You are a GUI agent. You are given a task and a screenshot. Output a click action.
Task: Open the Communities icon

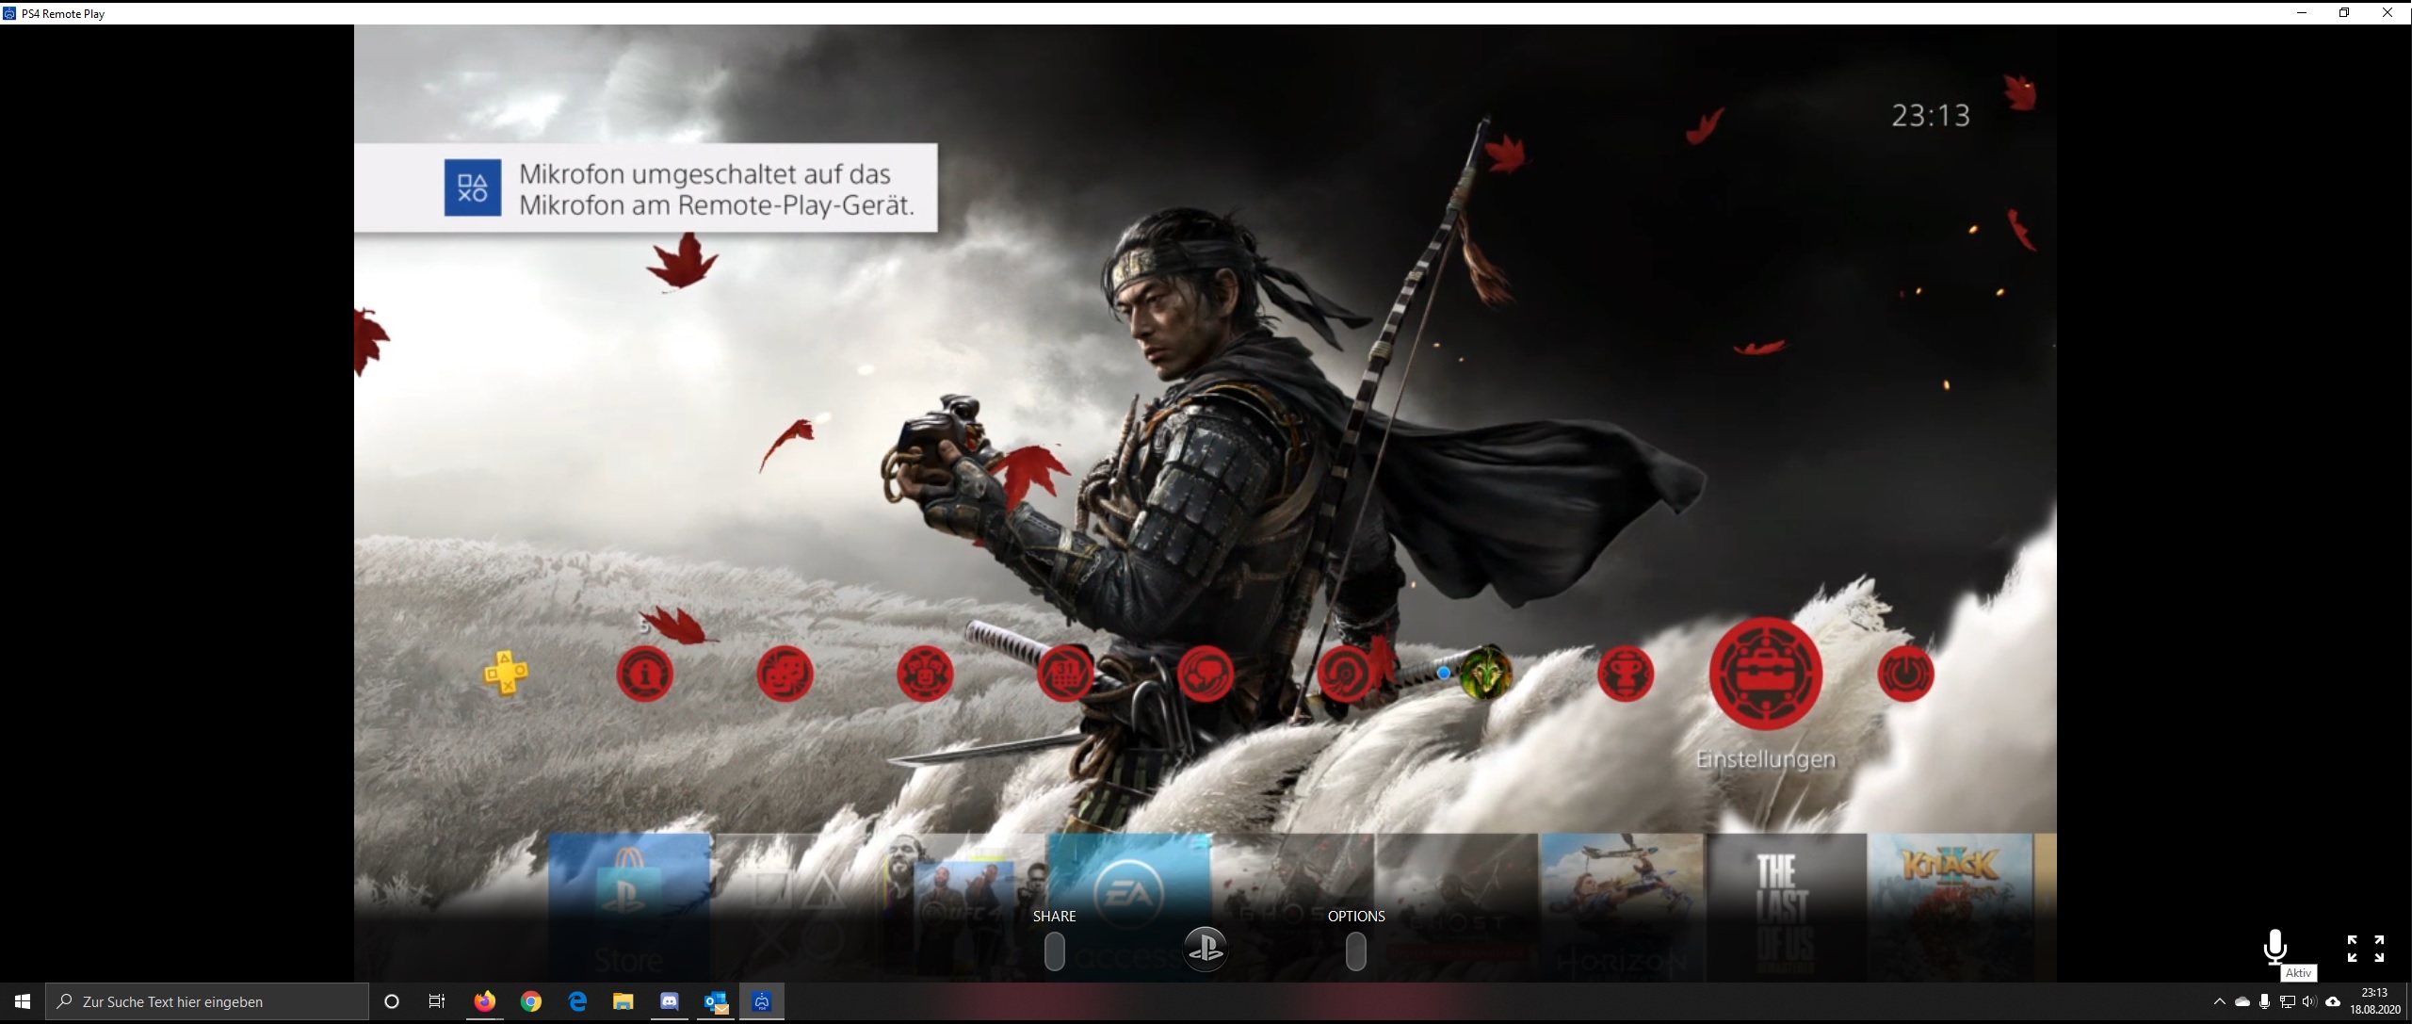coord(925,674)
